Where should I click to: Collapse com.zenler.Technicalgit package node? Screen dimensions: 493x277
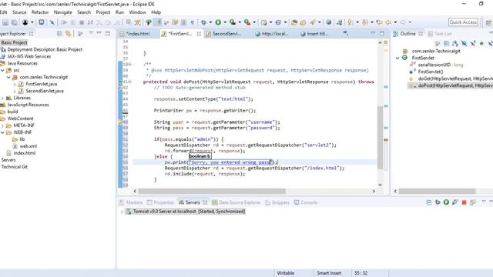click(x=8, y=77)
